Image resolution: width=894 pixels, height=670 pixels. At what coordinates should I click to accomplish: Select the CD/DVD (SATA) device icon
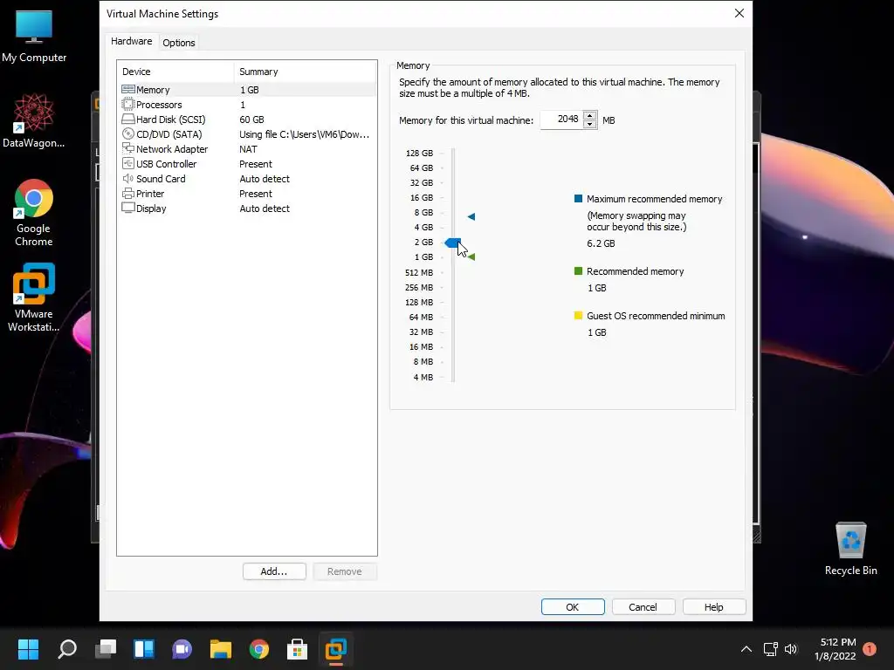click(x=128, y=133)
